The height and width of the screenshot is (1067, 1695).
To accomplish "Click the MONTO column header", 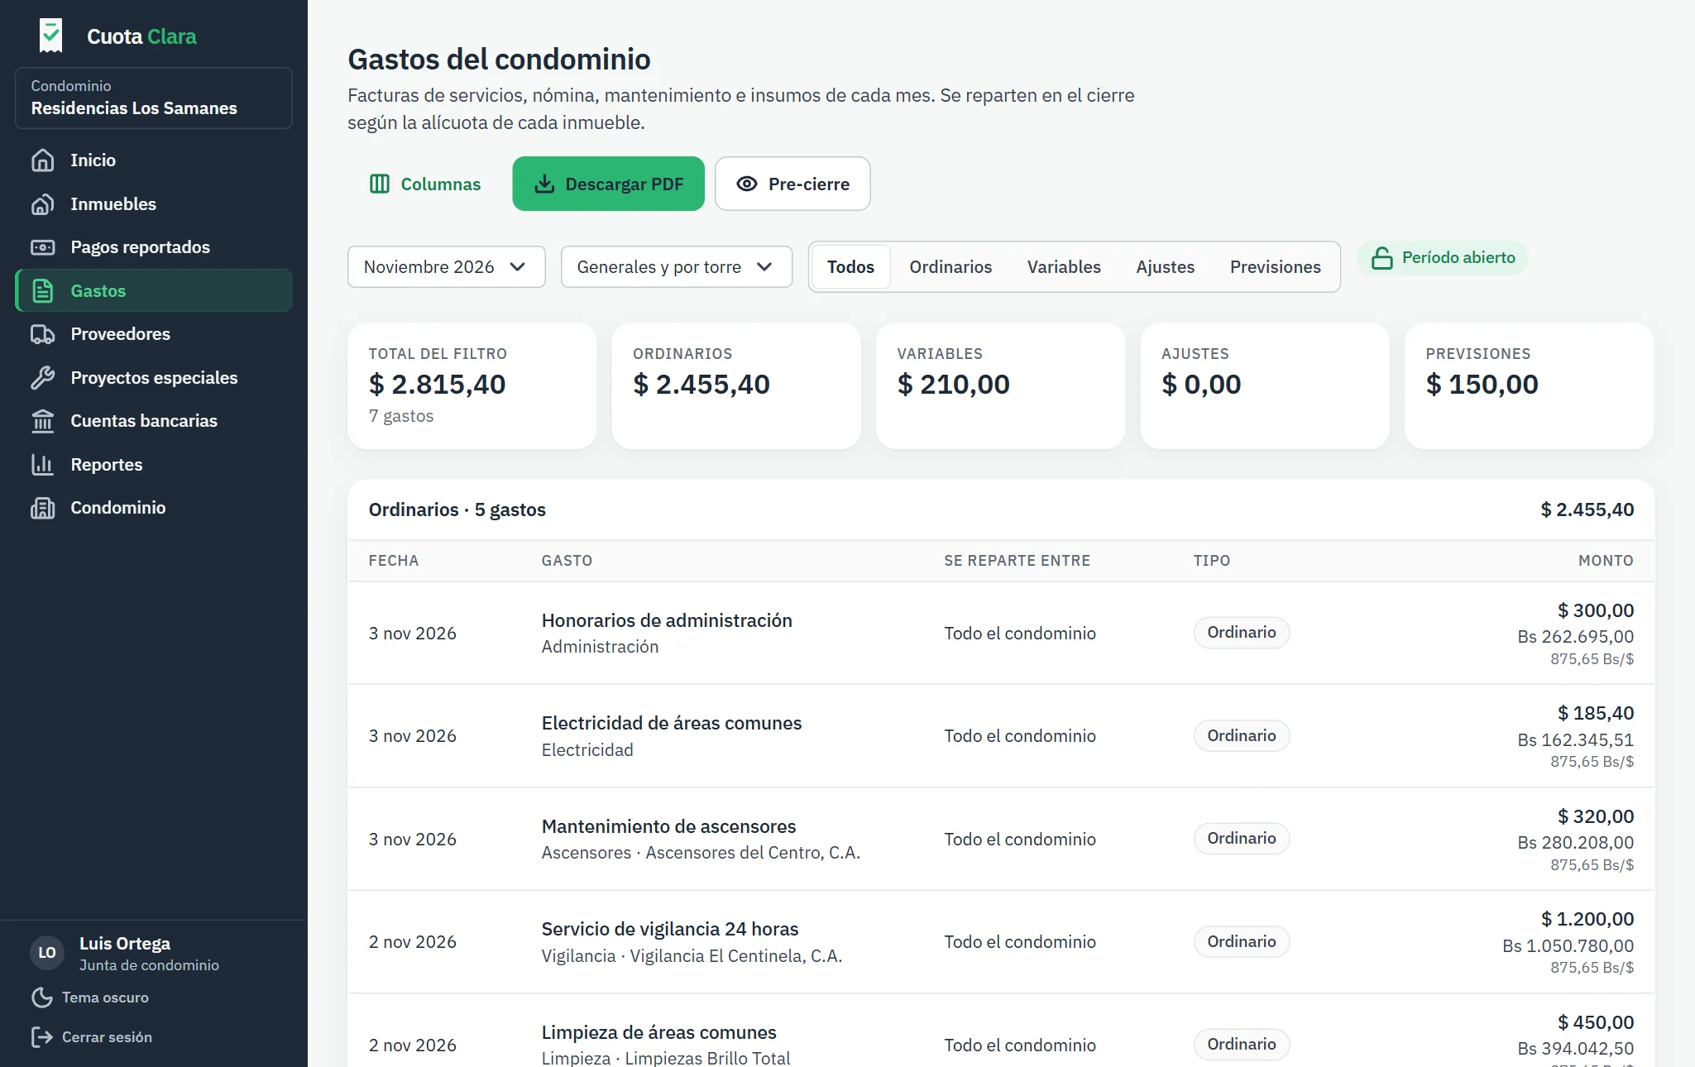I will click(1606, 561).
